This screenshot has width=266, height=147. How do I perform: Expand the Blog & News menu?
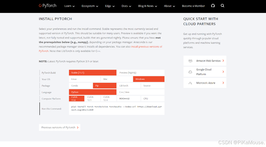(148, 6)
